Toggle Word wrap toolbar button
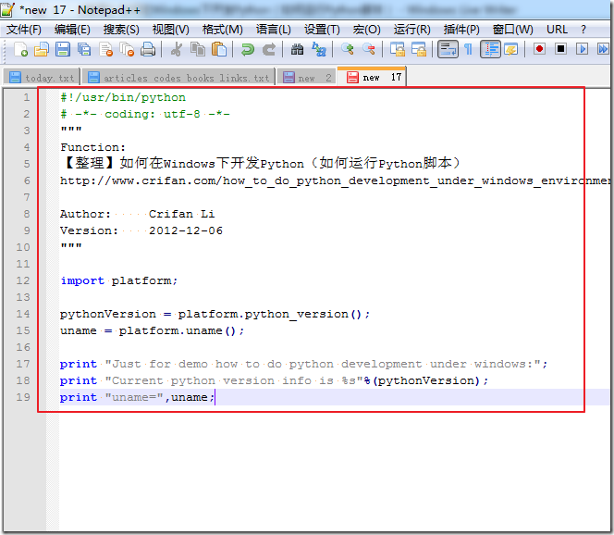Viewport: 614px width, 535px height. (448, 50)
